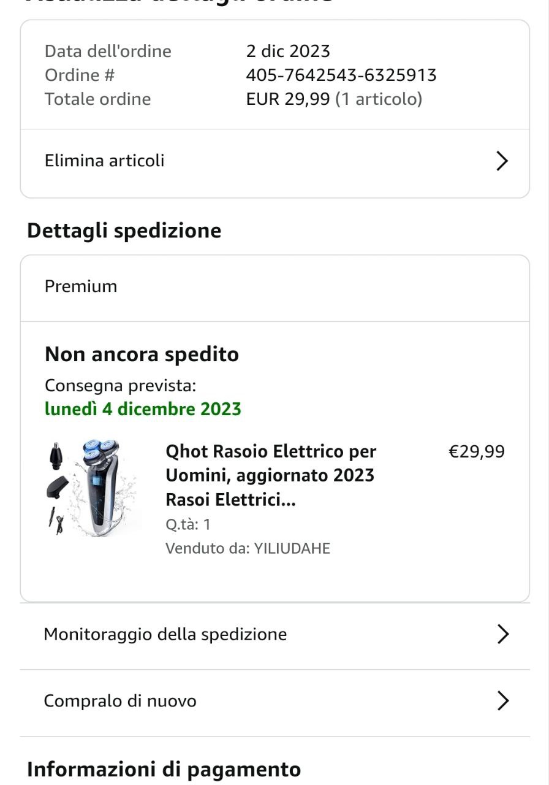Click the order number 405-7642543-6325913
The width and height of the screenshot is (549, 785).
pos(341,75)
